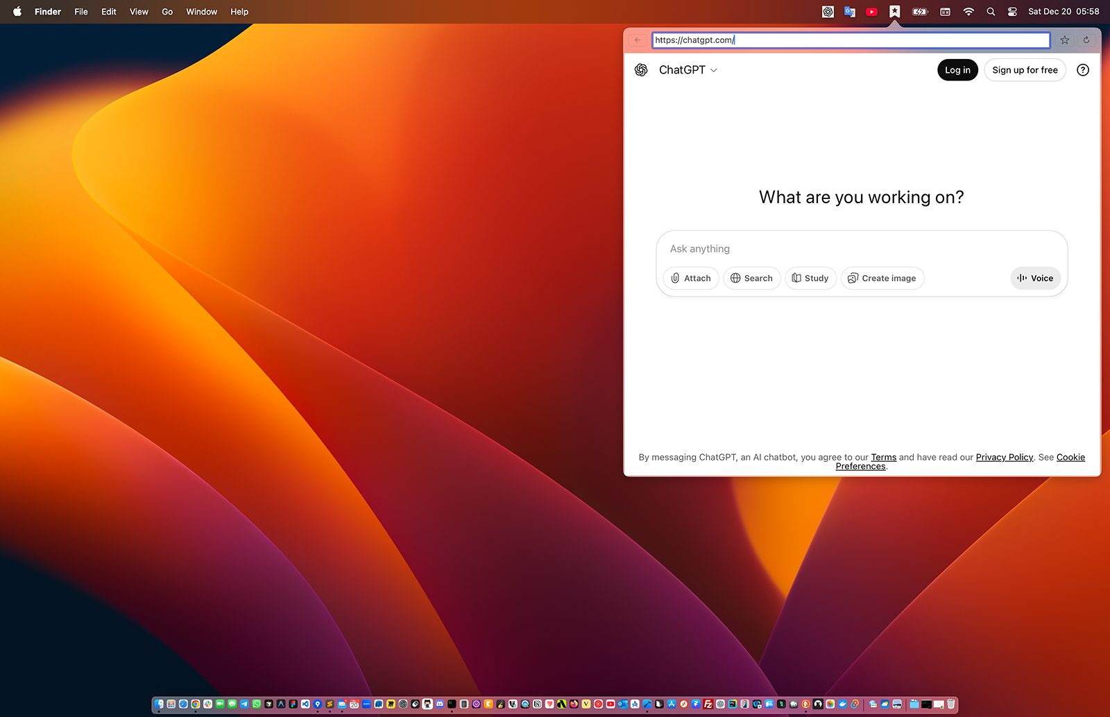
Task: Open help via the question mark icon
Action: tap(1083, 70)
